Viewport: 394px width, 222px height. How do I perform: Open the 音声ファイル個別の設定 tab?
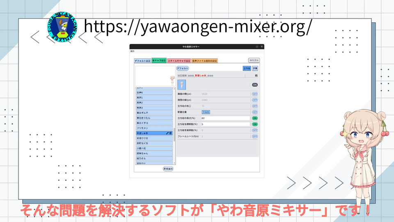tap(204, 61)
